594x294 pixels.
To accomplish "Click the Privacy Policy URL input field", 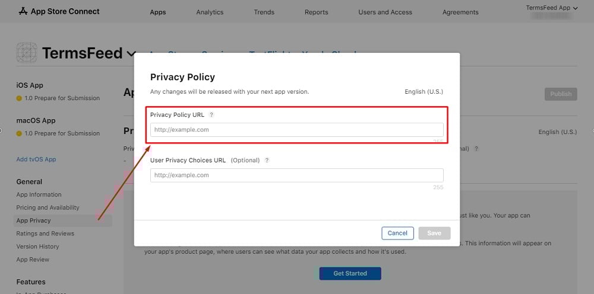I will (297, 130).
